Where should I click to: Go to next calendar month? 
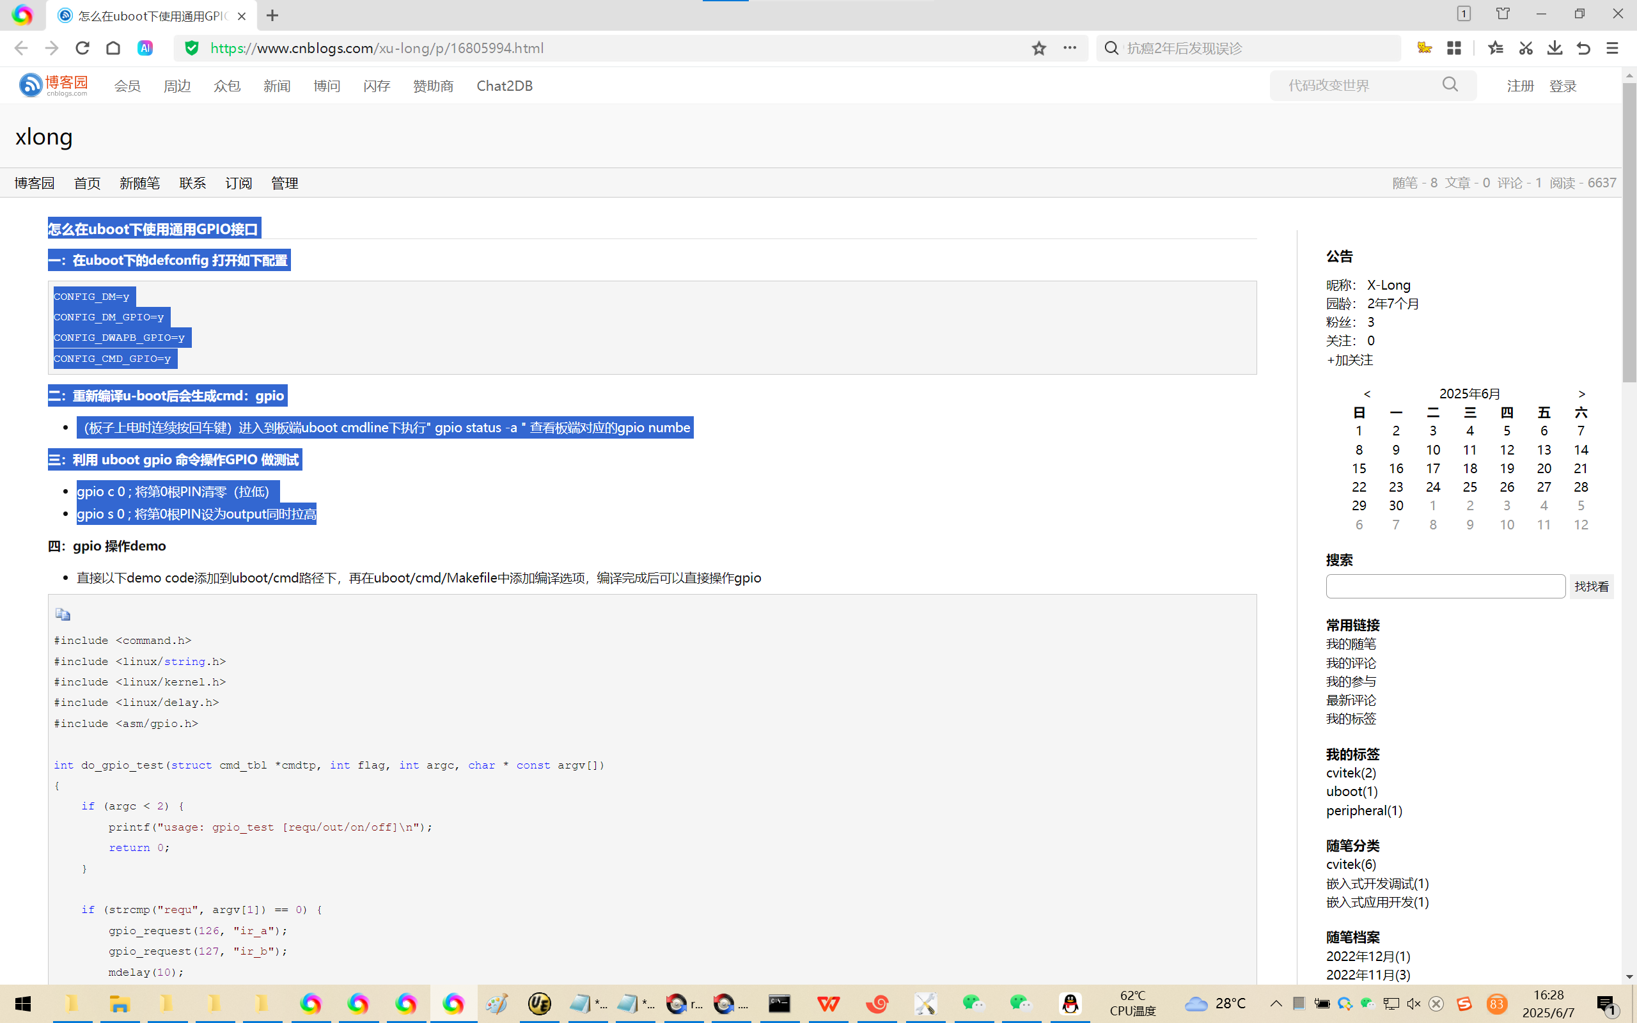(1581, 394)
